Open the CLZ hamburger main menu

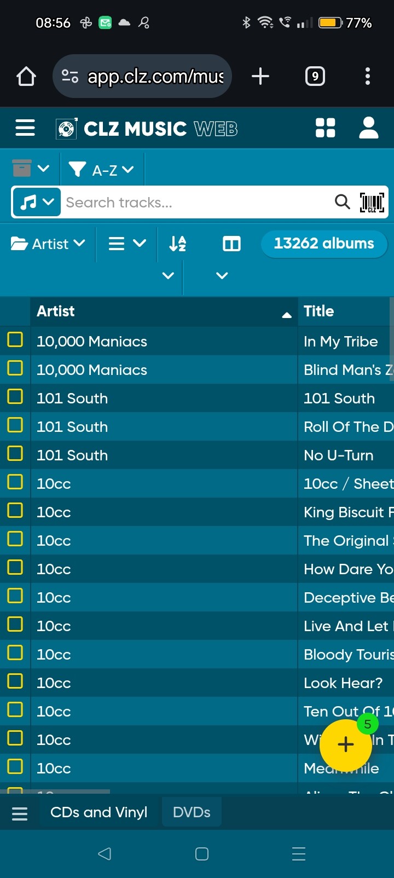pyautogui.click(x=25, y=128)
